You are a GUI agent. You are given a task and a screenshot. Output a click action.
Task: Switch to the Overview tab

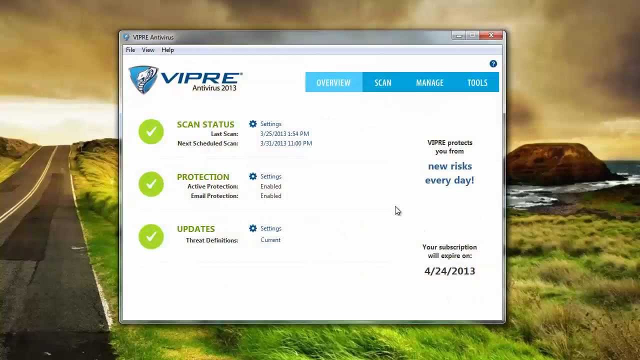click(x=333, y=82)
